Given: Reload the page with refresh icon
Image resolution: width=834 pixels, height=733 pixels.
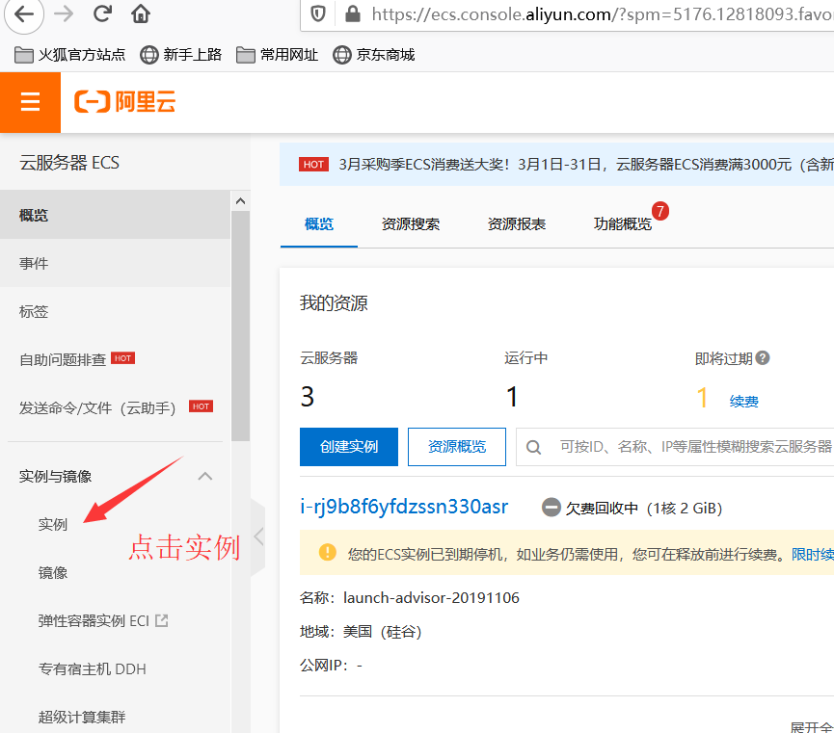Looking at the screenshot, I should coord(102,13).
